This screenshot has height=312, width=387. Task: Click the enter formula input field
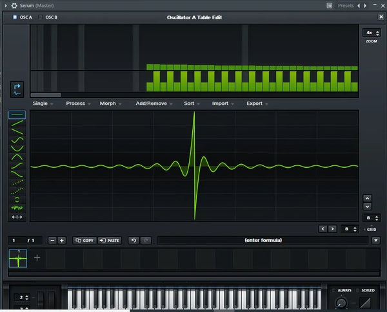[263, 240]
